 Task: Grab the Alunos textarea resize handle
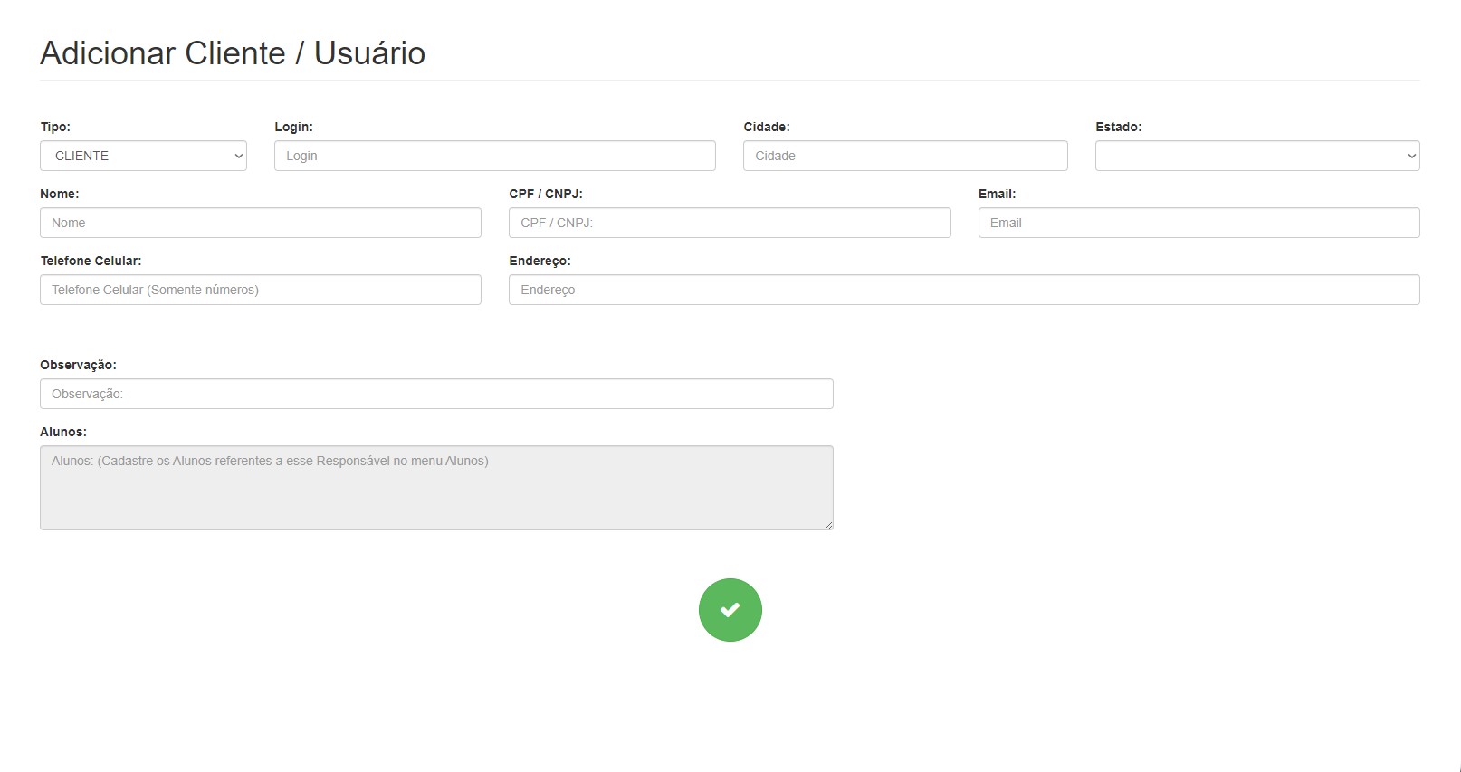click(x=827, y=525)
